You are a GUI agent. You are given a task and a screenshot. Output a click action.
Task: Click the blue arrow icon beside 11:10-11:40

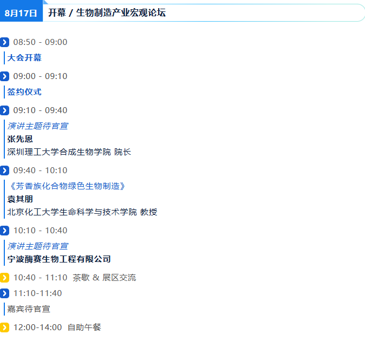[4, 293]
